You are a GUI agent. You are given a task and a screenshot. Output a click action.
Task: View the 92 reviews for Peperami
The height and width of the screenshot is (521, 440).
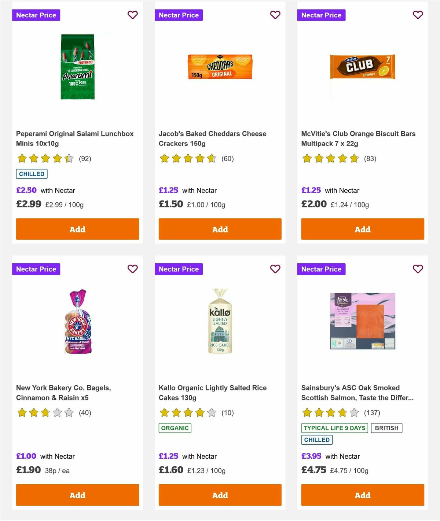click(x=85, y=159)
